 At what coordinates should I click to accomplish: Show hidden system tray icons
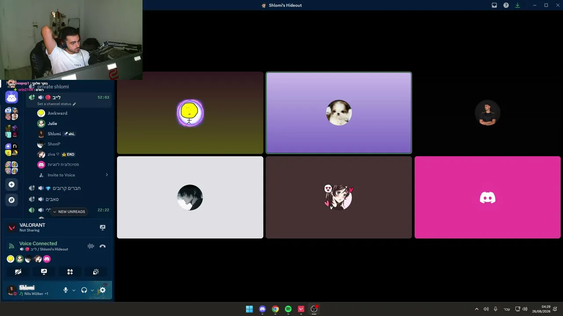click(x=476, y=309)
